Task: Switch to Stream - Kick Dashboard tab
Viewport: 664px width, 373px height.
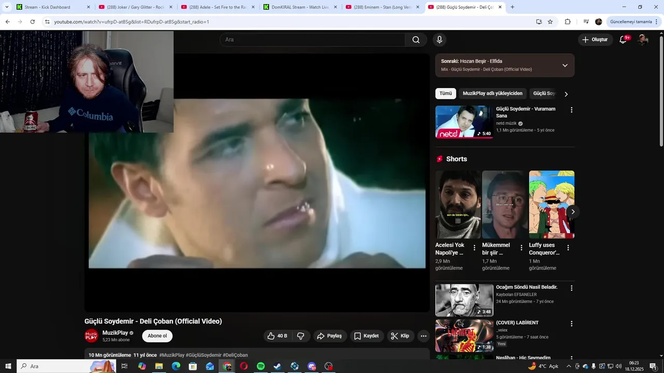Action: (52, 7)
